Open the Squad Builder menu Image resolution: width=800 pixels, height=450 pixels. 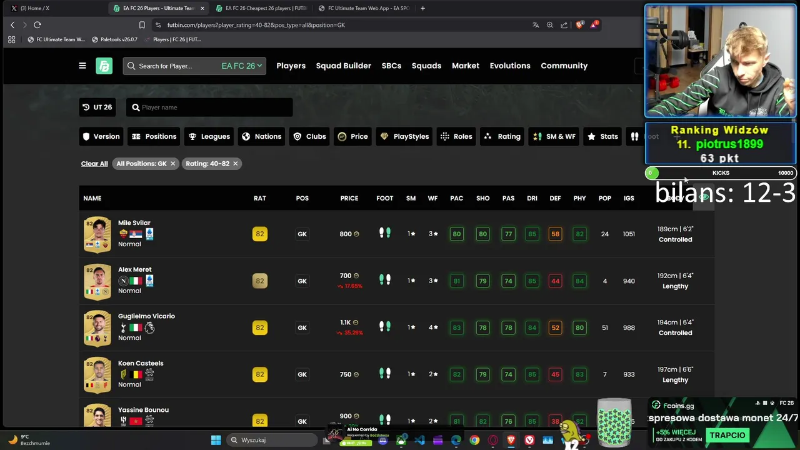pos(343,66)
